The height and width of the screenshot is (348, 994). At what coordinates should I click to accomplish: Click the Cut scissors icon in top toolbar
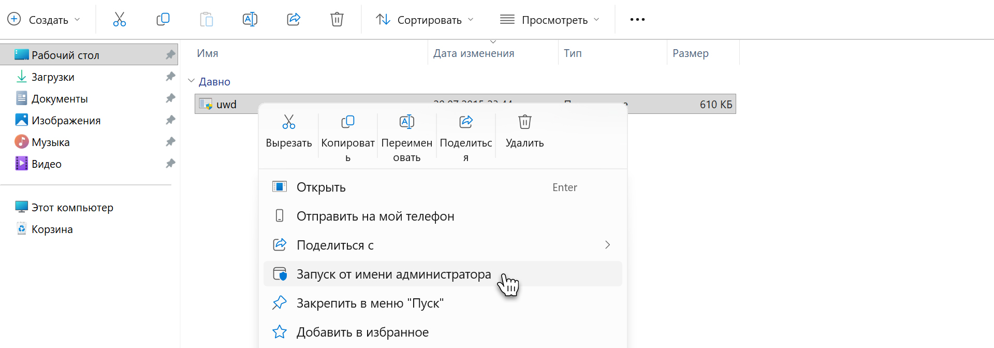pyautogui.click(x=120, y=20)
